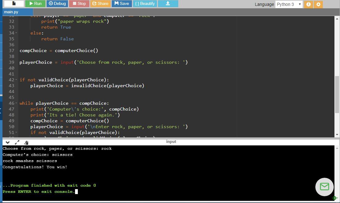This screenshot has height=203, width=340.
Task: Expand the console to fullscreen
Action: [x=17, y=142]
